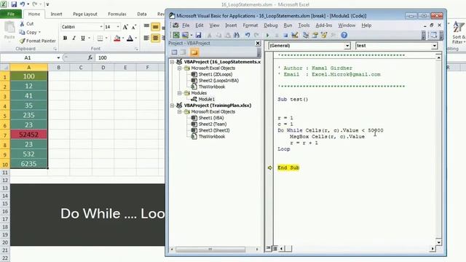Undo with the VBA toolbar undo arrow
This screenshot has width=466, height=262.
pos(248,35)
